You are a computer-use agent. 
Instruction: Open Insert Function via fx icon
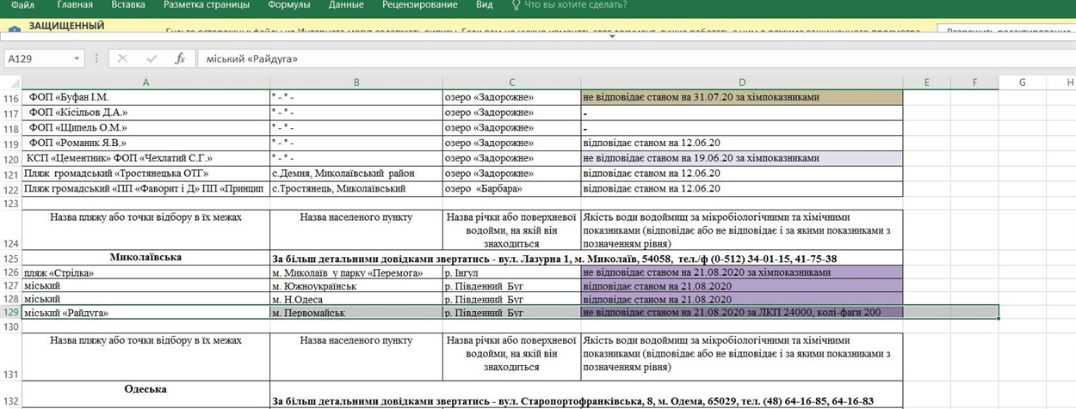coord(180,58)
